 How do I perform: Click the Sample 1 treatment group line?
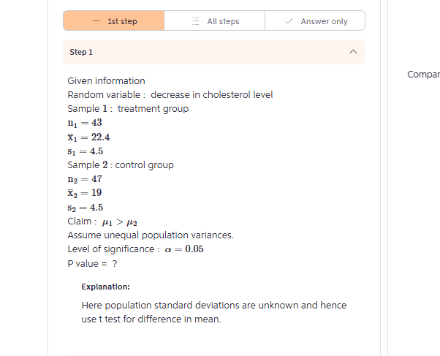pos(128,109)
